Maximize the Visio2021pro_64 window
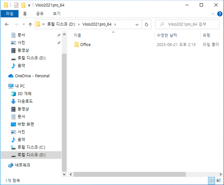Viewport: 224px width, 185px height. tap(201, 5)
